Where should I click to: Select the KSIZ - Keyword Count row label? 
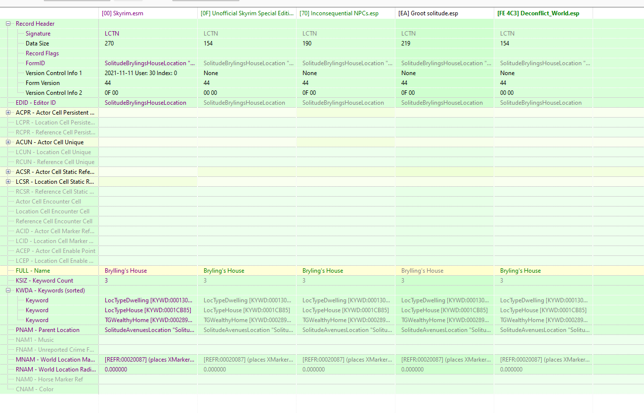(44, 281)
